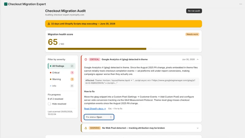Click the 0 of 2 resolved text
This screenshot has width=245, height=138.
(55, 99)
